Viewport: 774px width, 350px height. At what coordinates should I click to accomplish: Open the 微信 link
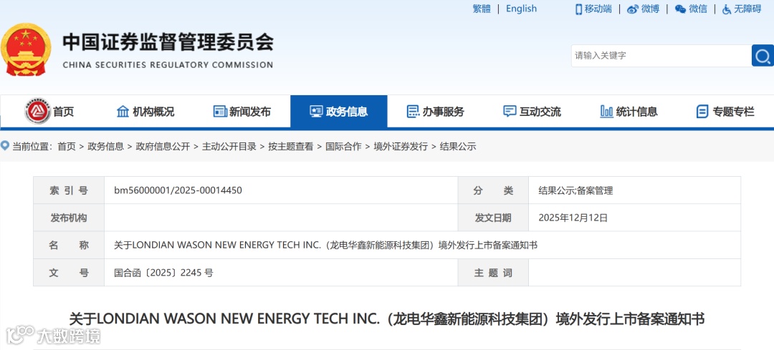pyautogui.click(x=698, y=9)
